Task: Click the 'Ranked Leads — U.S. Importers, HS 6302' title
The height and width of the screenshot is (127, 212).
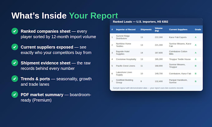Action: pyautogui.click(x=141, y=22)
